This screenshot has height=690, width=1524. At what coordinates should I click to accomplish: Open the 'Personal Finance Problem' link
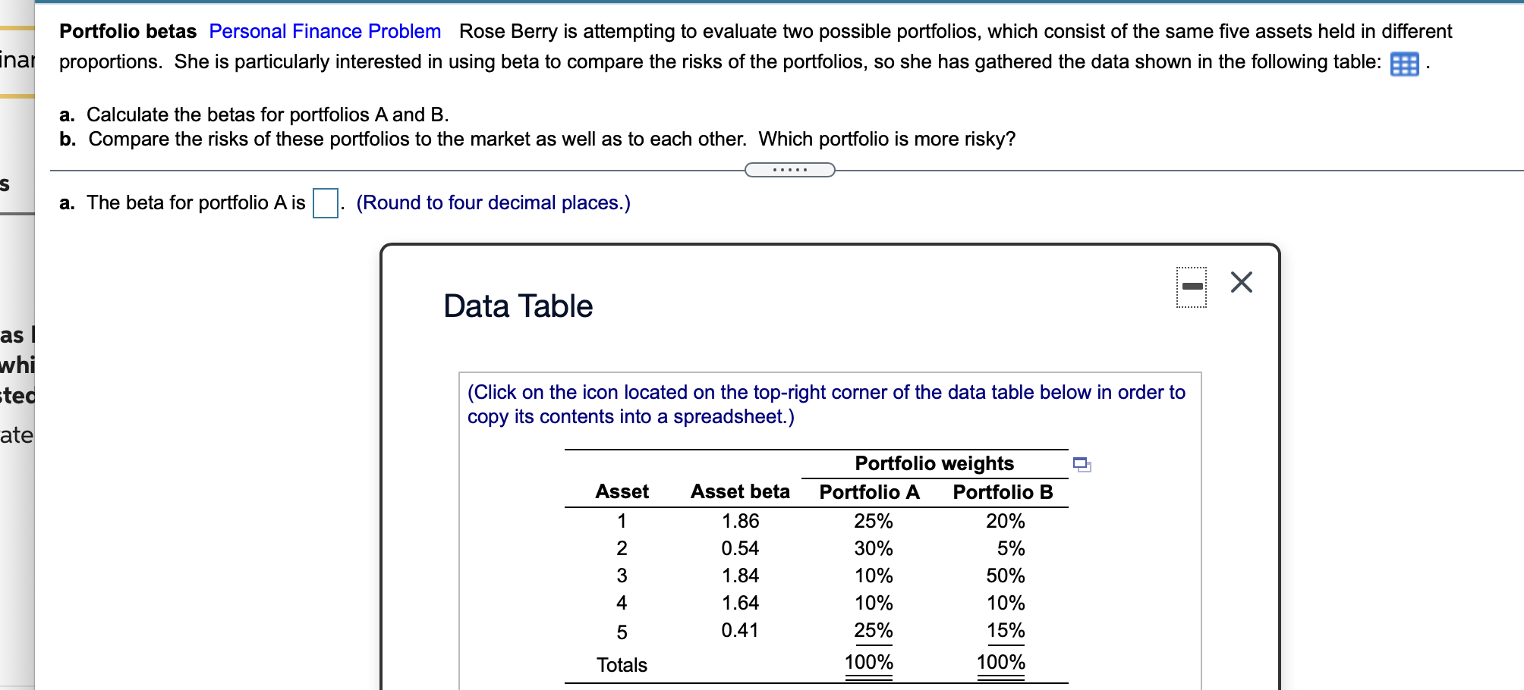coord(324,31)
